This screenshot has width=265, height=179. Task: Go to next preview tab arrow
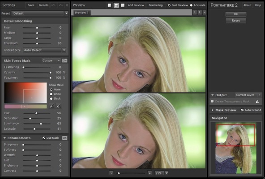pos(200,12)
